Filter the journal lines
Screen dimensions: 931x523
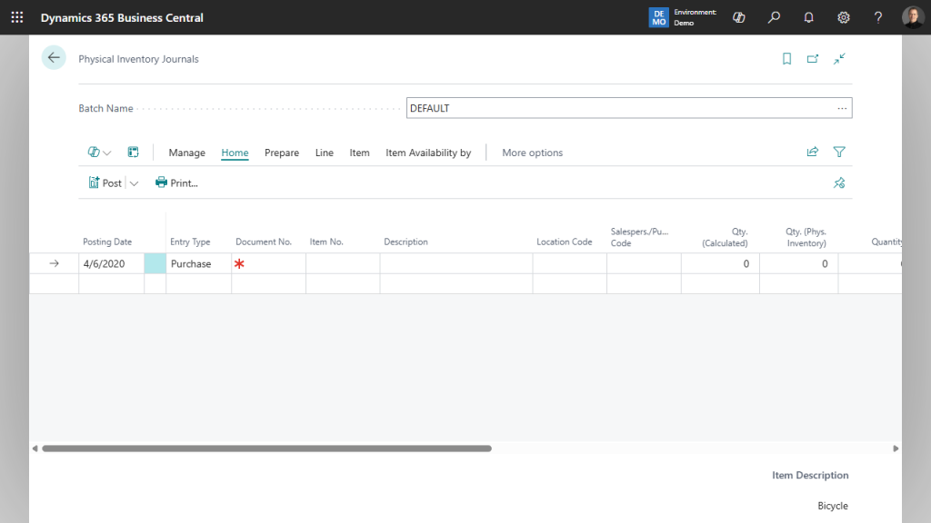(838, 152)
